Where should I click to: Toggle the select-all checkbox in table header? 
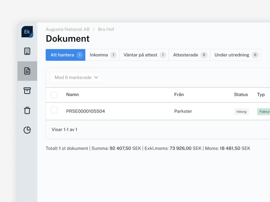point(54,95)
